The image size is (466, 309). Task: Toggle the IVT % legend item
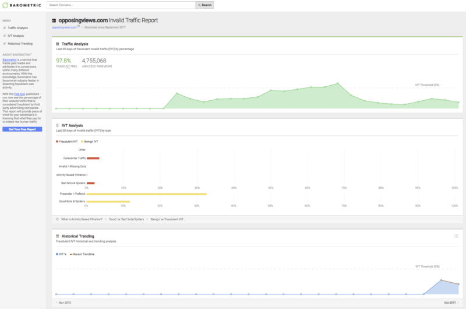(61, 254)
